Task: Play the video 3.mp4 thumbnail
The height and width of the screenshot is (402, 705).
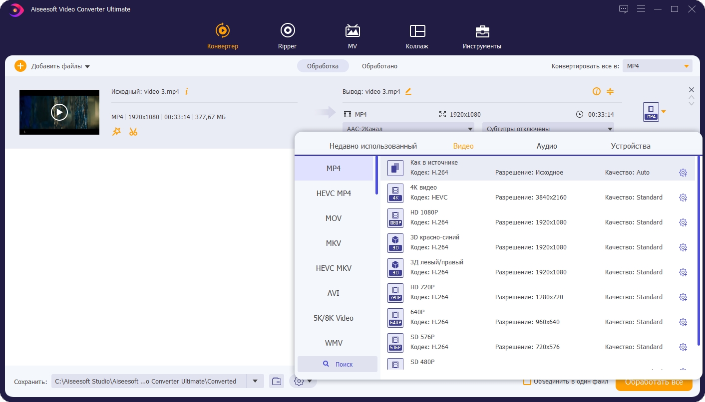Action: coord(59,112)
